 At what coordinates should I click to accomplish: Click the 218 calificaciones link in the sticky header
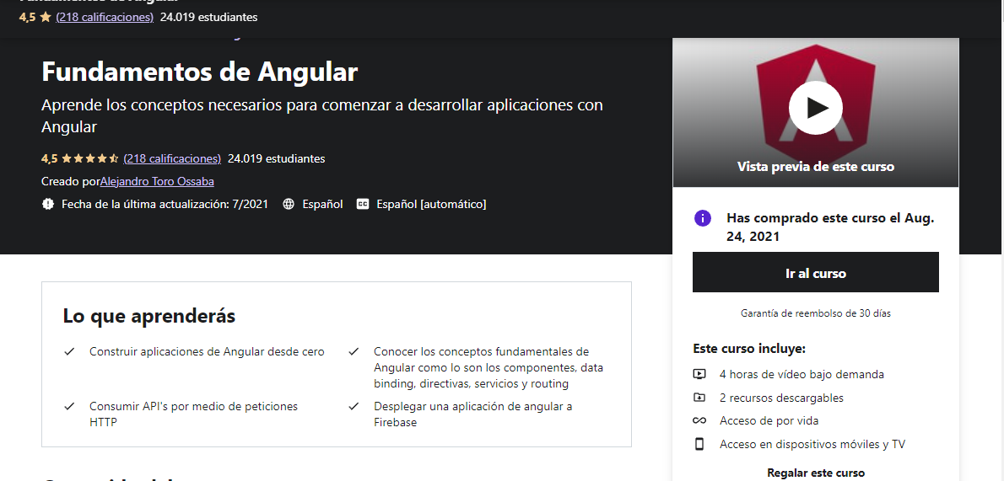coord(105,18)
